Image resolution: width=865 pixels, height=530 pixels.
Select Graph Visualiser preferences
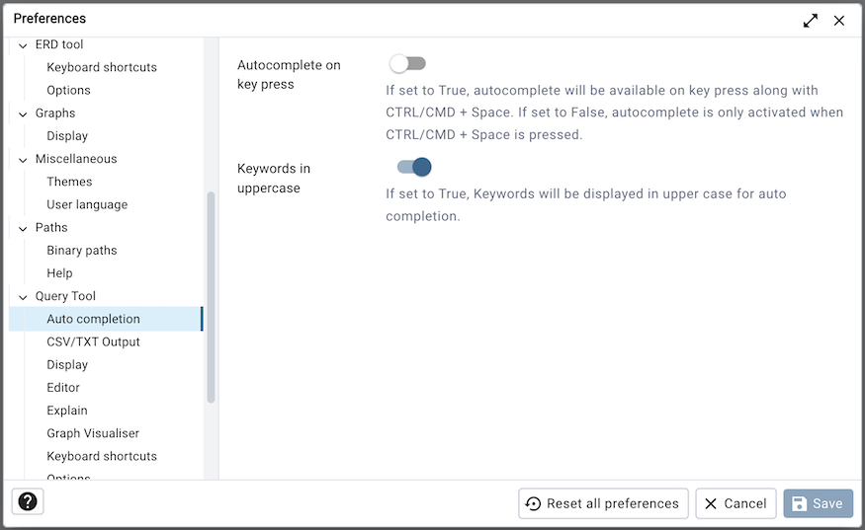click(x=93, y=433)
